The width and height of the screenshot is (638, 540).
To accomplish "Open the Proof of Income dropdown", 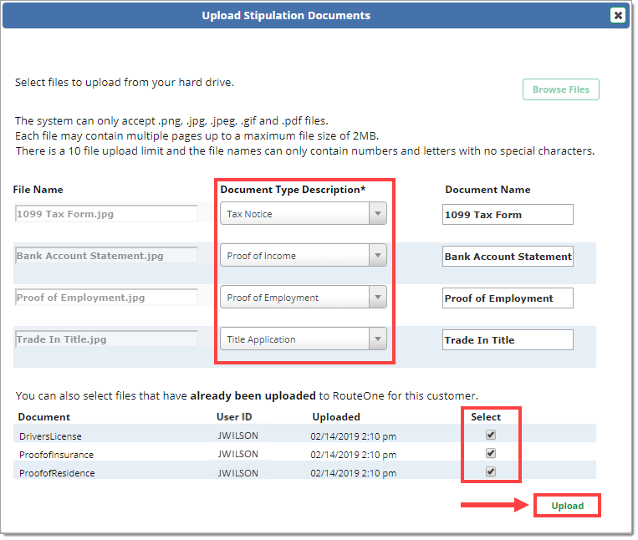I will 303,256.
